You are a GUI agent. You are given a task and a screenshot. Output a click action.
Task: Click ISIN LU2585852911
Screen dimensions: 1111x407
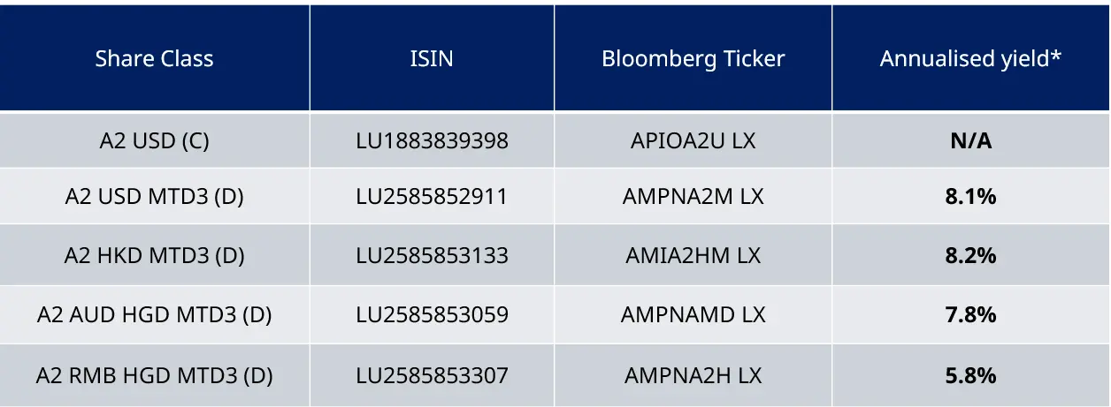click(432, 196)
